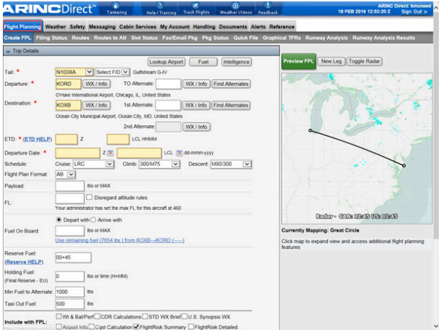The height and width of the screenshot is (330, 439).
Task: Open the Tankering icon in header
Action: [x=117, y=9]
